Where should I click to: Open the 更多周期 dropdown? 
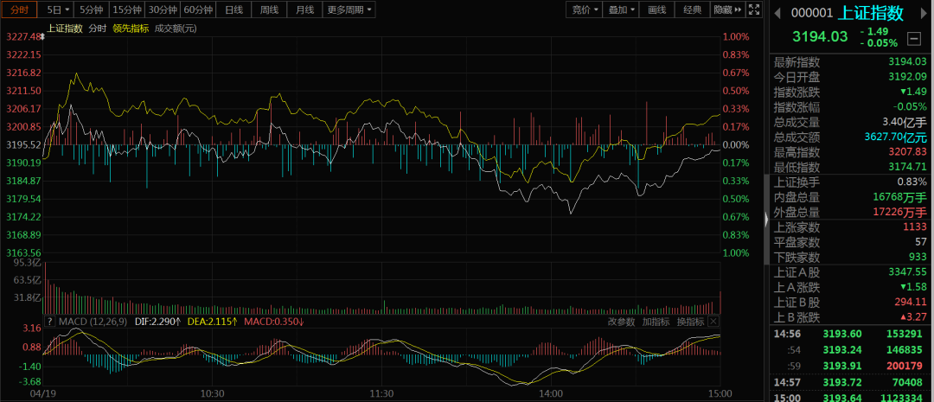click(349, 10)
